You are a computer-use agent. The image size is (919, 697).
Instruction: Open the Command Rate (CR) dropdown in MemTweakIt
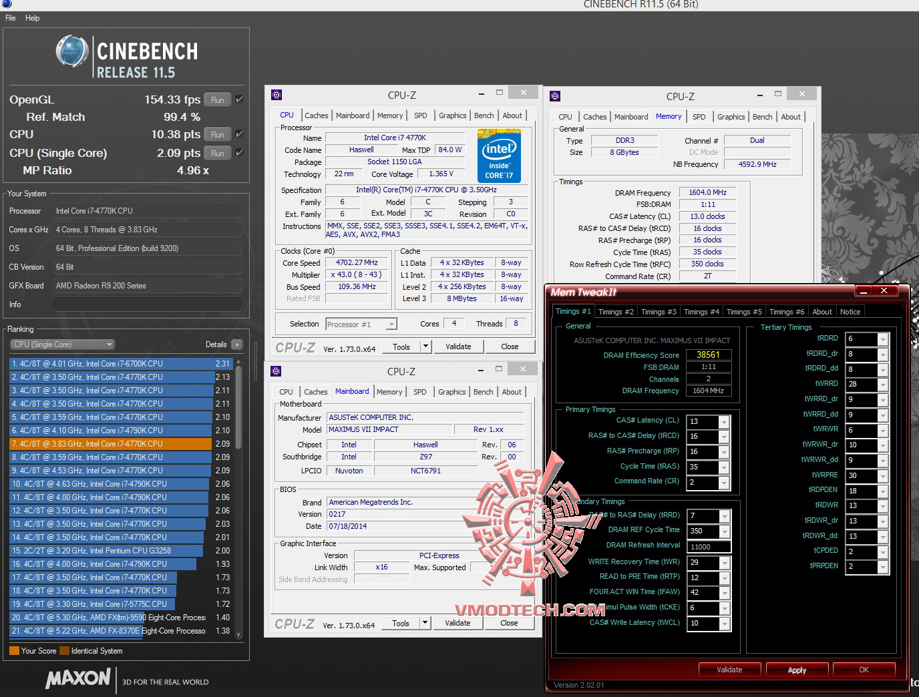point(723,483)
